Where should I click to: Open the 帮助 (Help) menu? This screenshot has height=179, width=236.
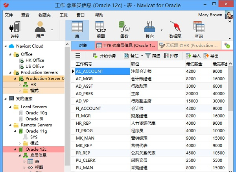99,15
